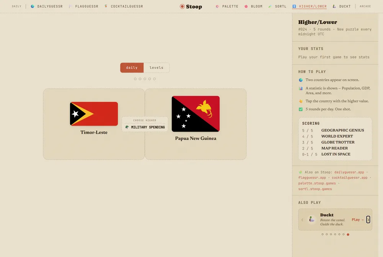Viewport: 383px width, 257px height.
Task: Select sixth Also Play carousel dot
Action: 344,234
